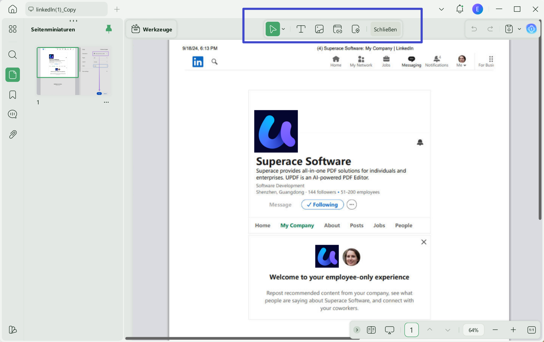Click the Posts tab in the document
544x342 pixels.
(356, 225)
